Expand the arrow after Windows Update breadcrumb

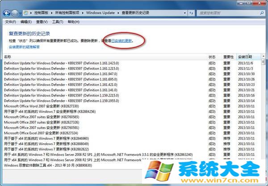pos(118,13)
